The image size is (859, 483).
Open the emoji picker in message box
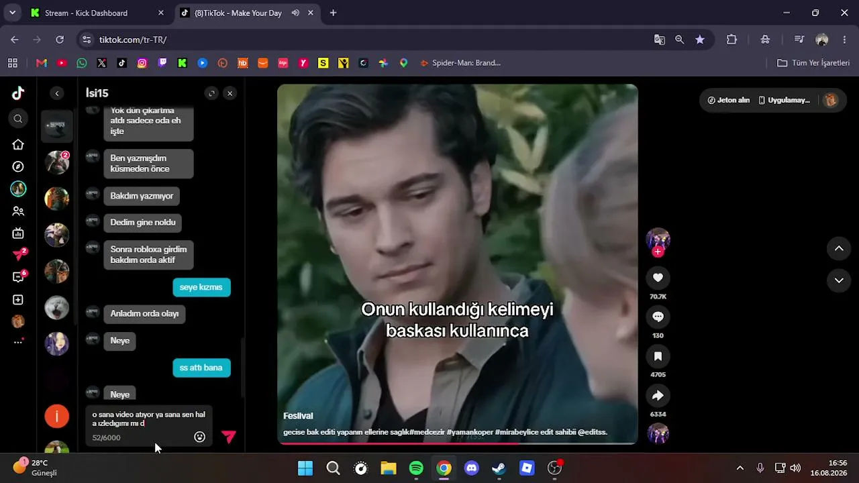coord(199,437)
